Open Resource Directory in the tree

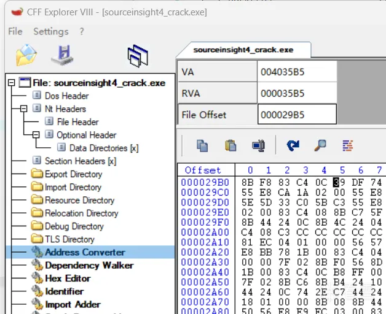pos(80,200)
